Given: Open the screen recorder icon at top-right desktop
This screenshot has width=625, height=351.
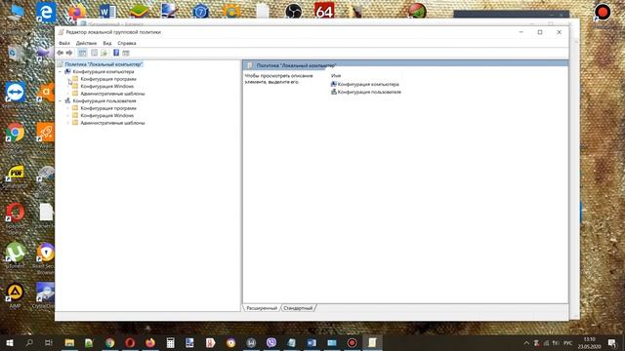Looking at the screenshot, I should coord(603,12).
